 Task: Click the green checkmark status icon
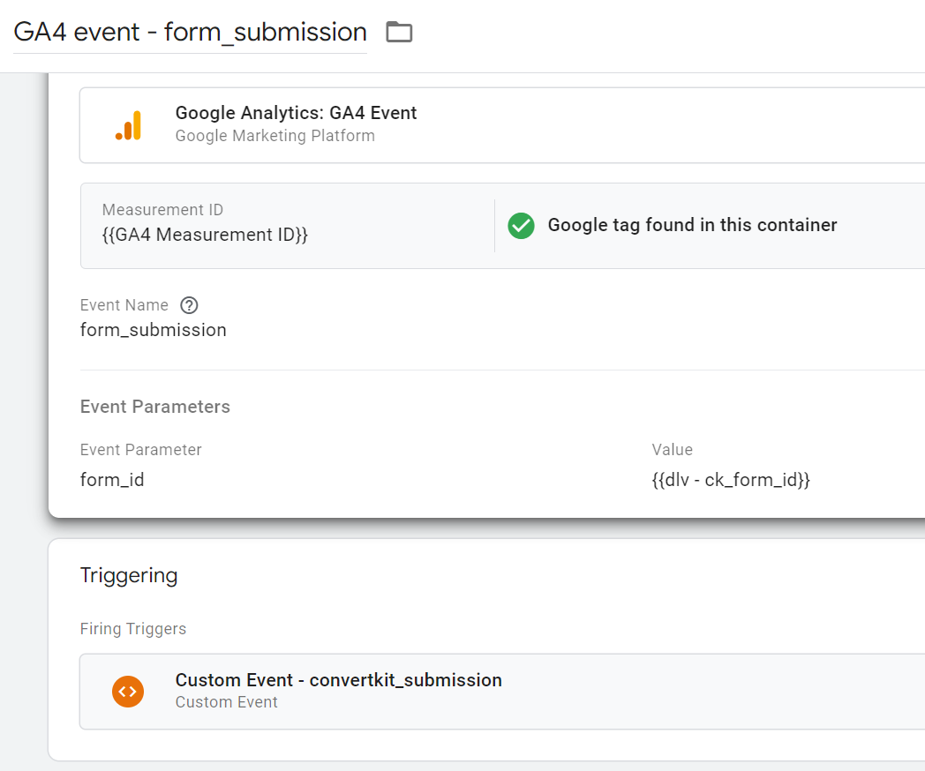click(x=521, y=226)
